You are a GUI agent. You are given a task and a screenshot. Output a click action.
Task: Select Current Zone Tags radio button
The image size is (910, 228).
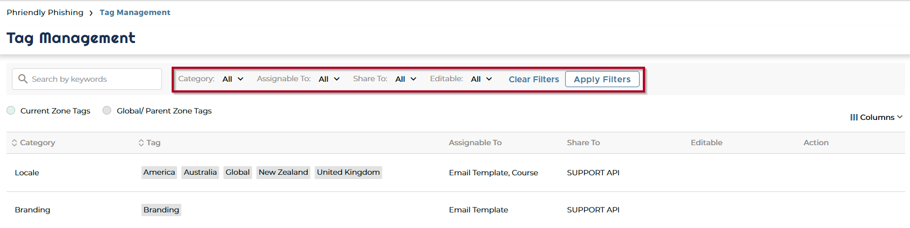tap(11, 110)
